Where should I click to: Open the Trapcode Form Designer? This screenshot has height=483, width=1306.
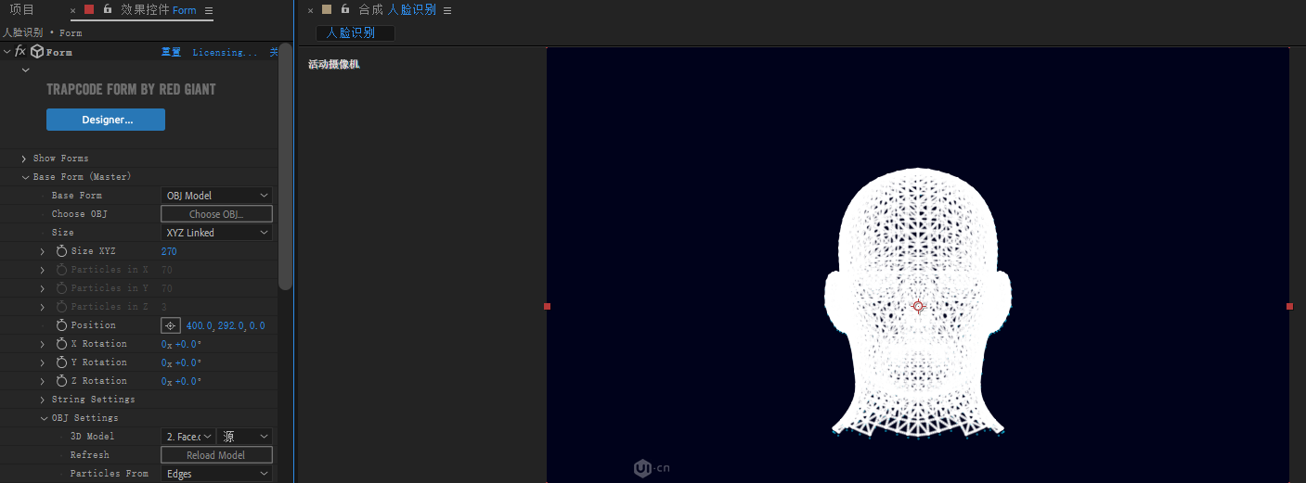[106, 120]
